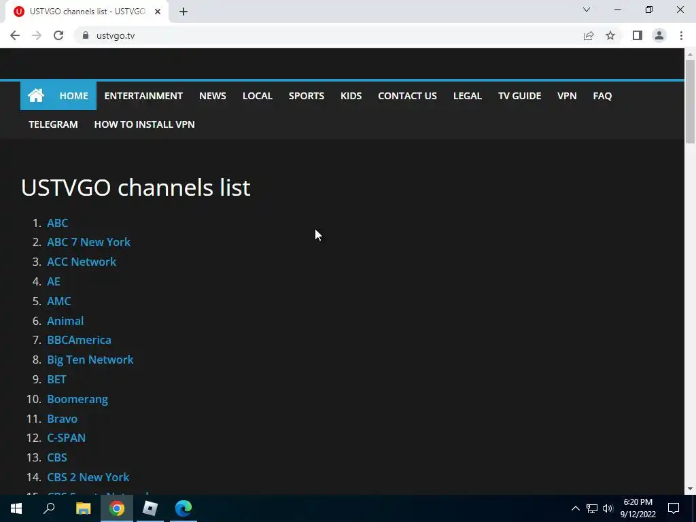The height and width of the screenshot is (522, 696).
Task: Open the network status tray icon
Action: [x=592, y=508]
